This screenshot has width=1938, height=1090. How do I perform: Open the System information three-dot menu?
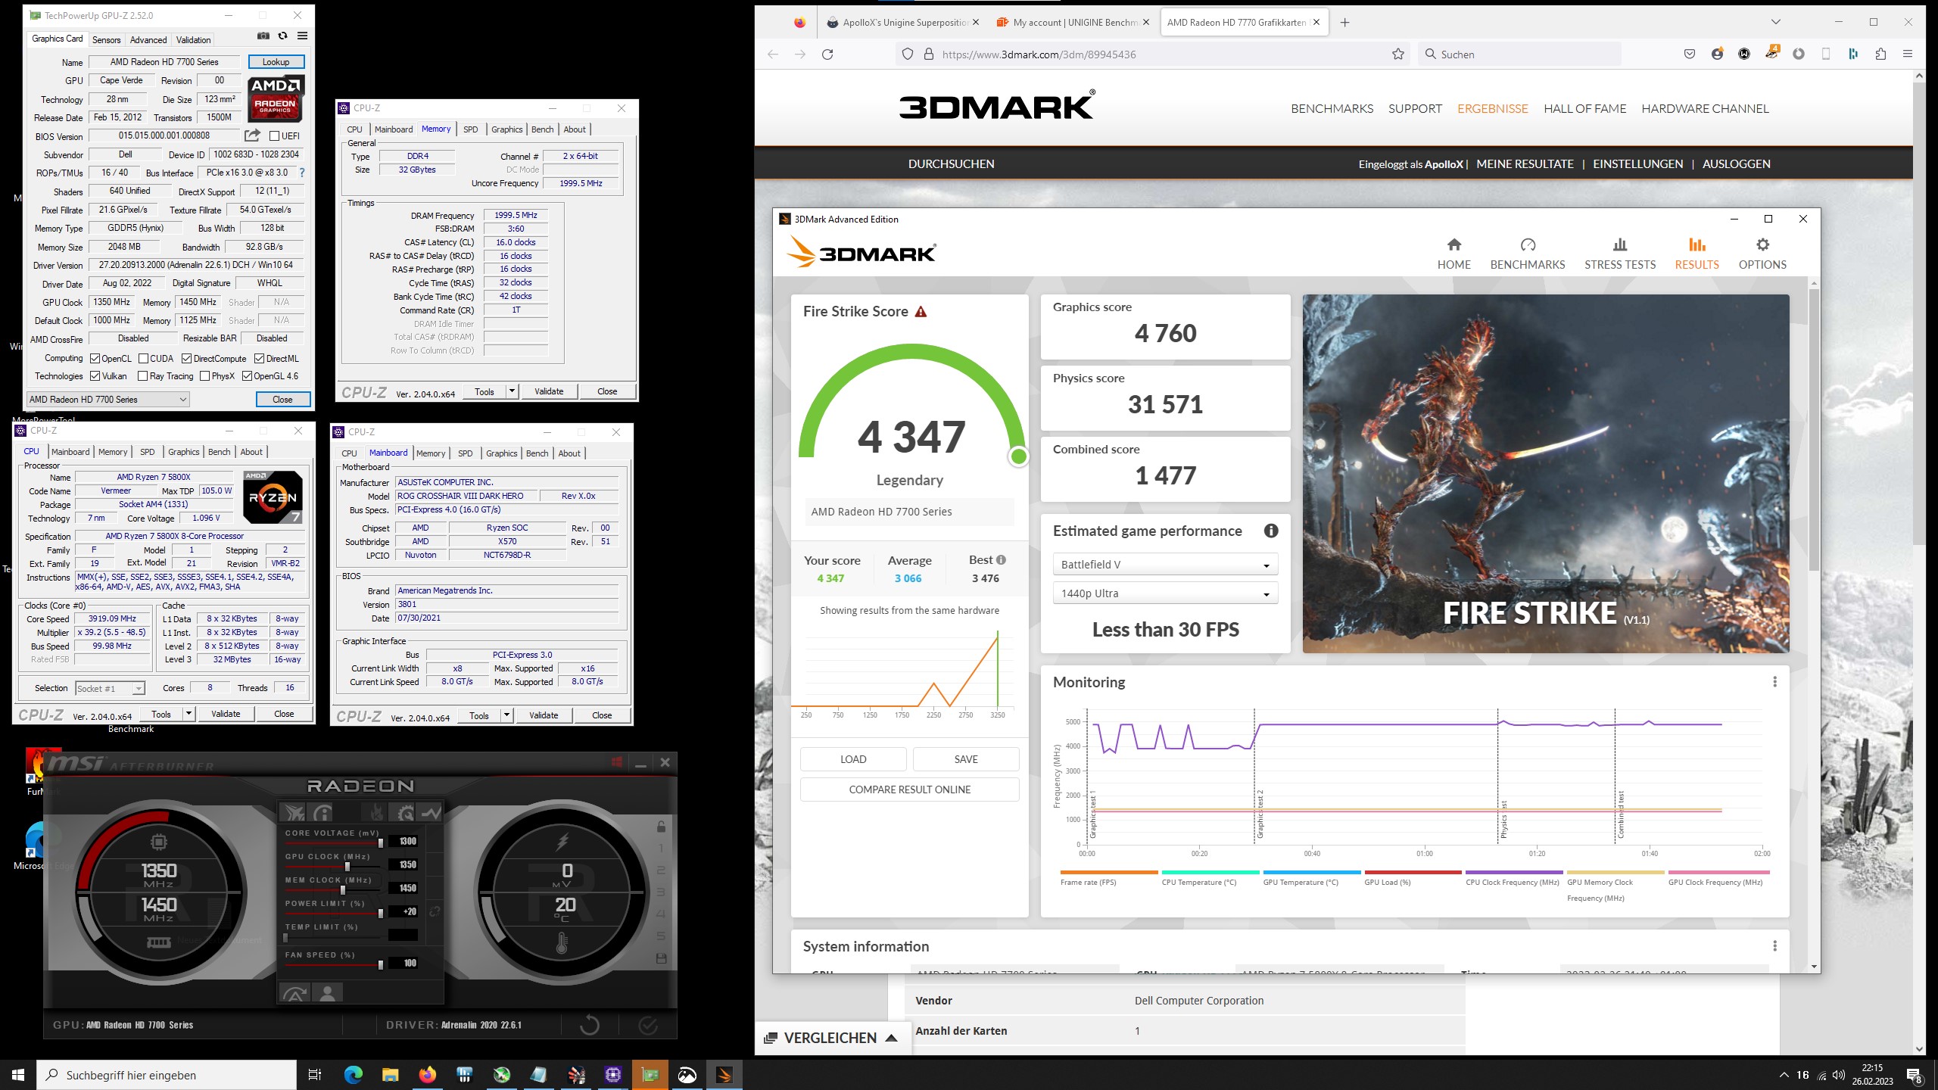point(1774,946)
